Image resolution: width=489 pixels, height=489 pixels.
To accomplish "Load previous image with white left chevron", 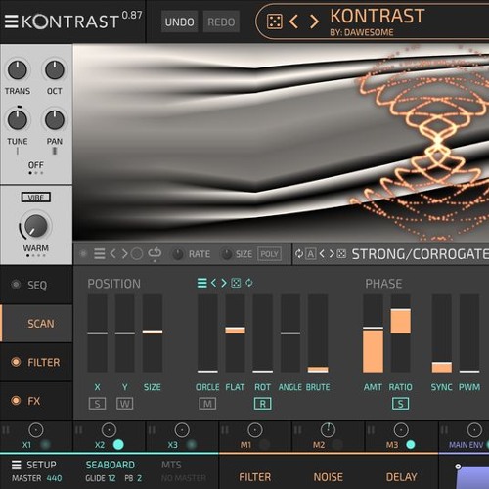I will pos(322,253).
